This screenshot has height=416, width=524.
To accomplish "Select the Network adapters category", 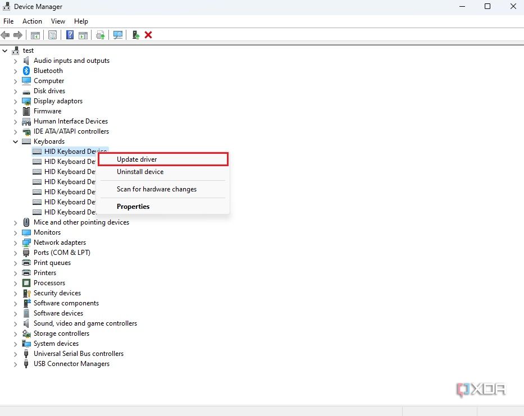I will click(x=60, y=242).
